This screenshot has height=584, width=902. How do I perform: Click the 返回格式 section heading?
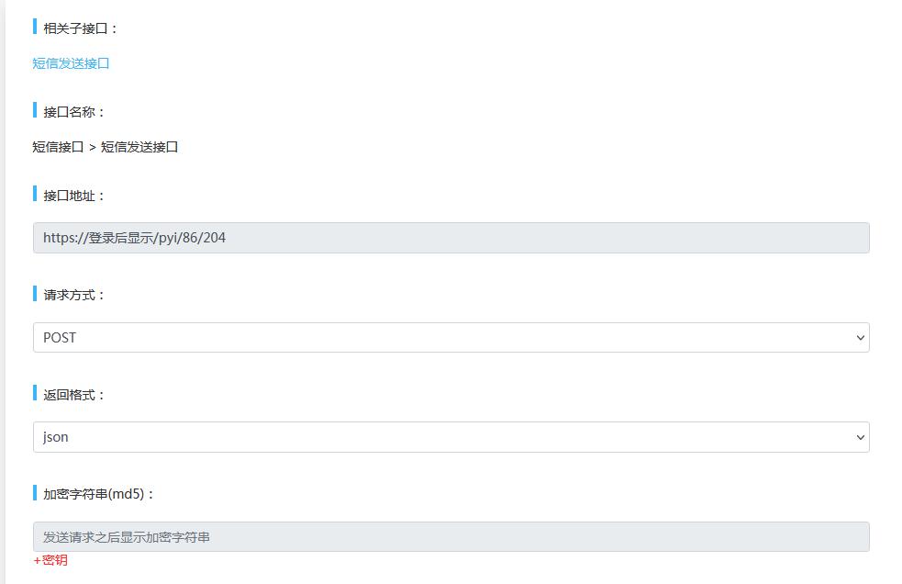point(74,395)
